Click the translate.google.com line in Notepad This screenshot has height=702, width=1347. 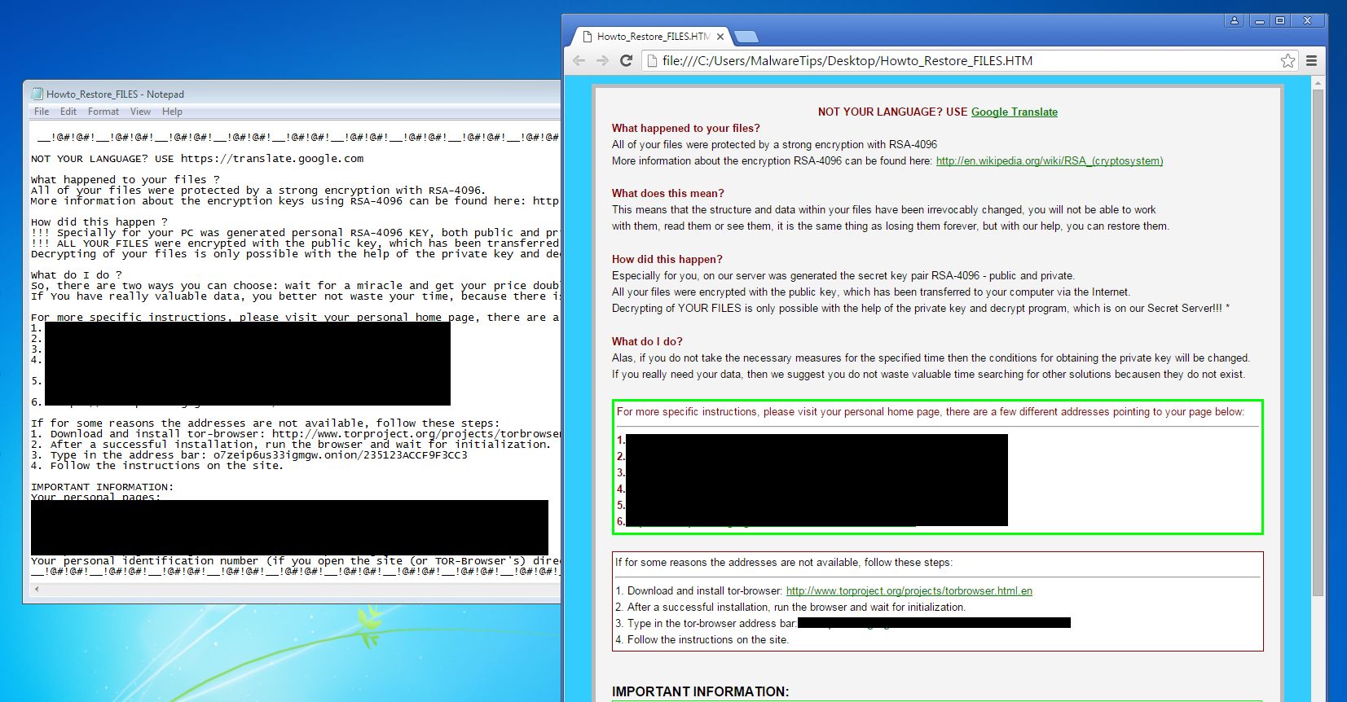coord(197,159)
